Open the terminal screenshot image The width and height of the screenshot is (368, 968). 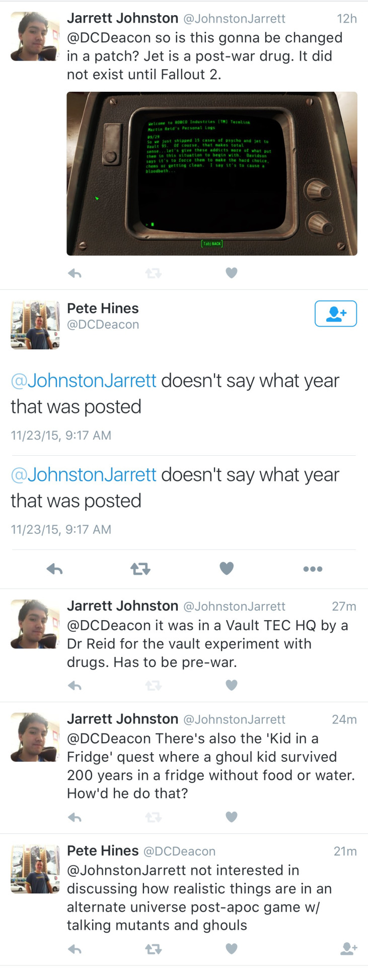point(212,173)
